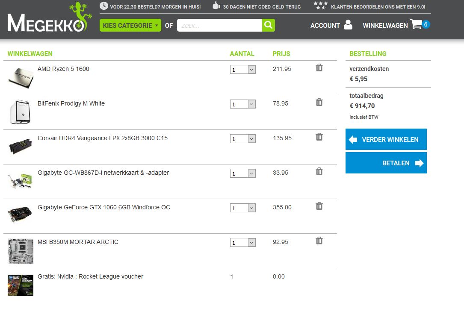Viewport: 464px width, 314px height.
Task: Click the MSI motherboard thumbnail
Action: point(21,251)
